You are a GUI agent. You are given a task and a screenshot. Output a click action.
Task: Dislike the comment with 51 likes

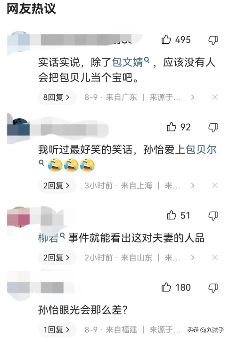point(213,216)
